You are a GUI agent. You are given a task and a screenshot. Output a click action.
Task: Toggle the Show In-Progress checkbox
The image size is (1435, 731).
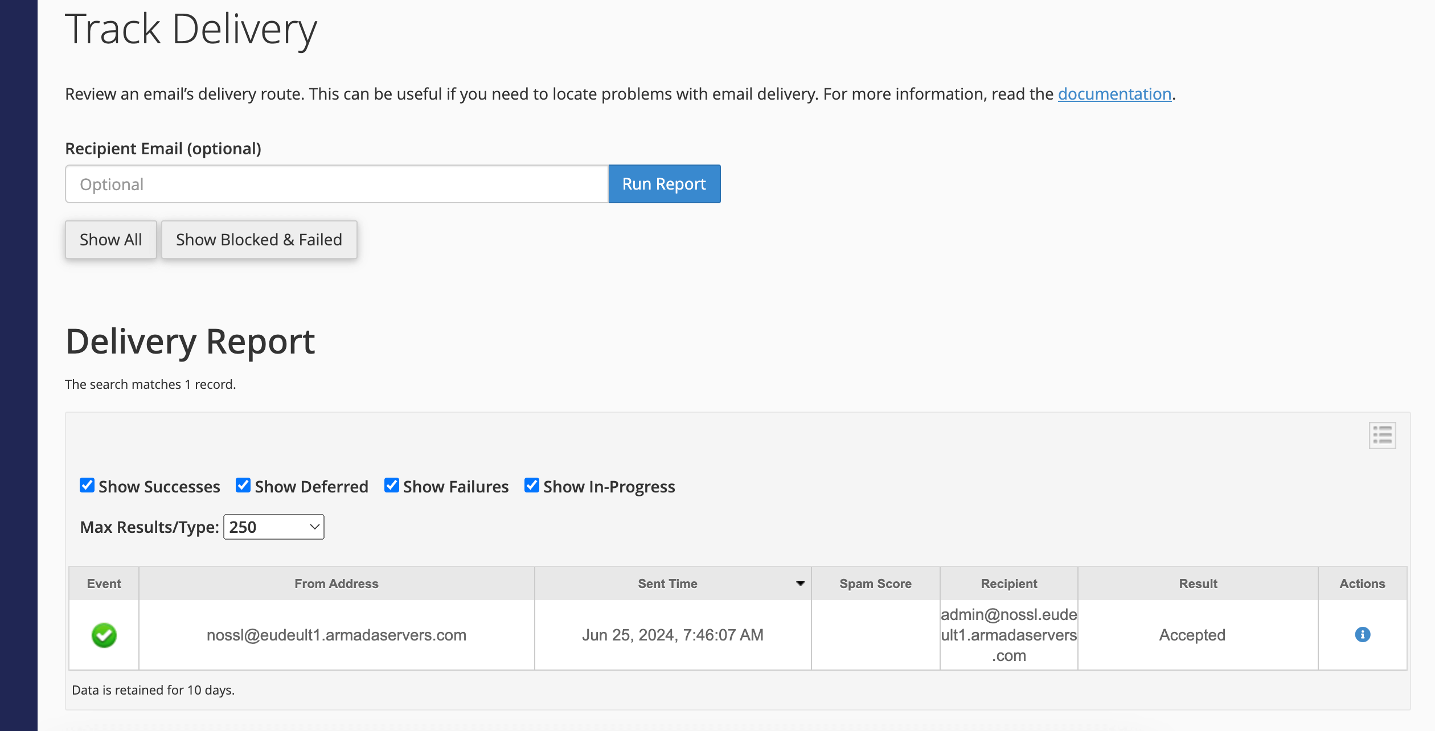(x=532, y=485)
